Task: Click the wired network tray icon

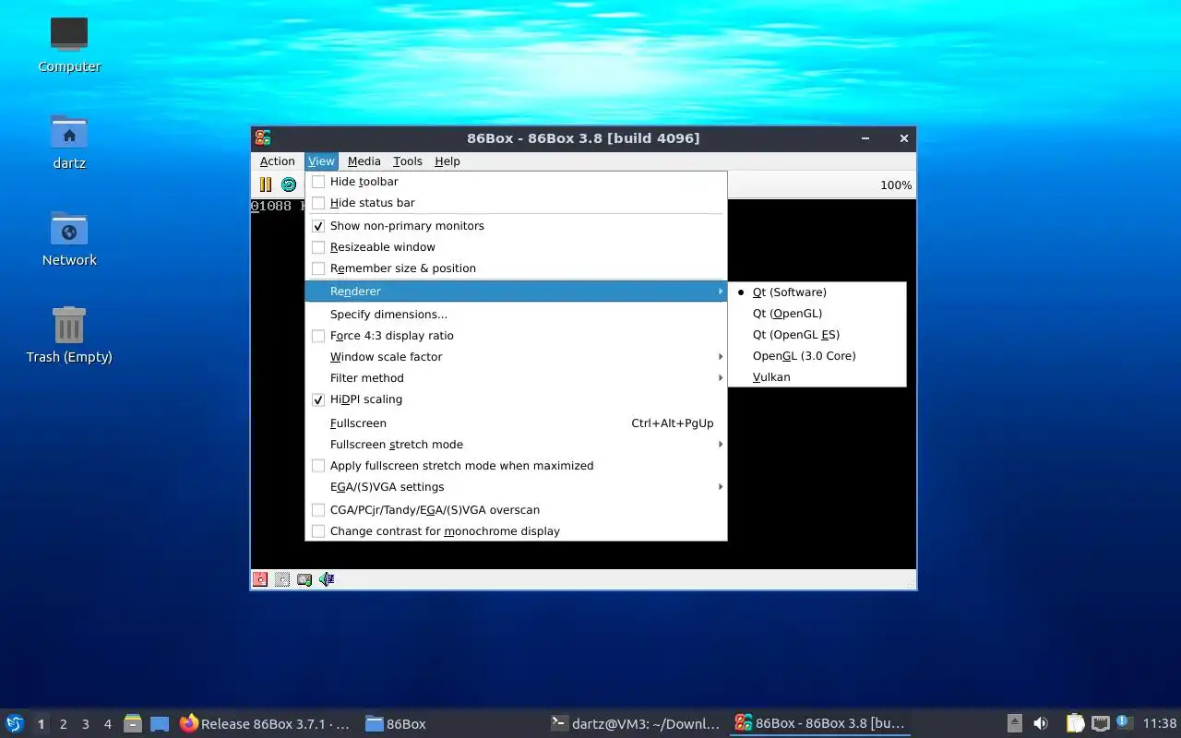Action: tap(1100, 723)
